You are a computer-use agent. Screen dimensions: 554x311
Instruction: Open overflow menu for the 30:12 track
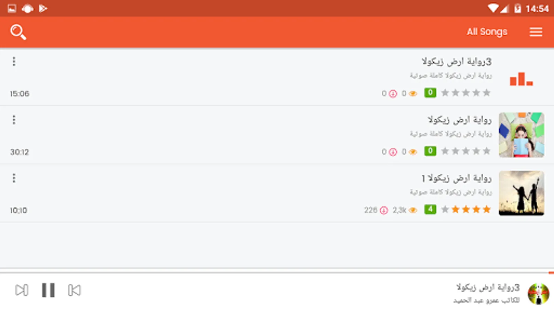pos(14,120)
